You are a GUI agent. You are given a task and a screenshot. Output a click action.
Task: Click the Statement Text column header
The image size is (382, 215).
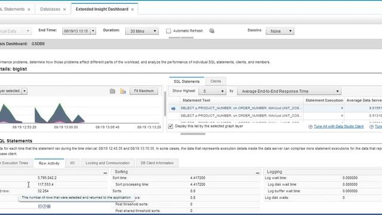click(x=196, y=100)
